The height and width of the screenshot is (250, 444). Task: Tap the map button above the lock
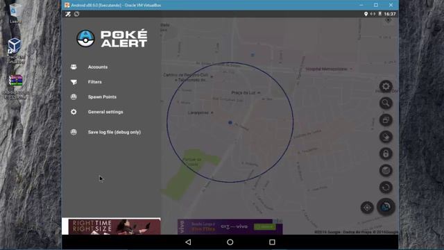pyautogui.click(x=386, y=137)
